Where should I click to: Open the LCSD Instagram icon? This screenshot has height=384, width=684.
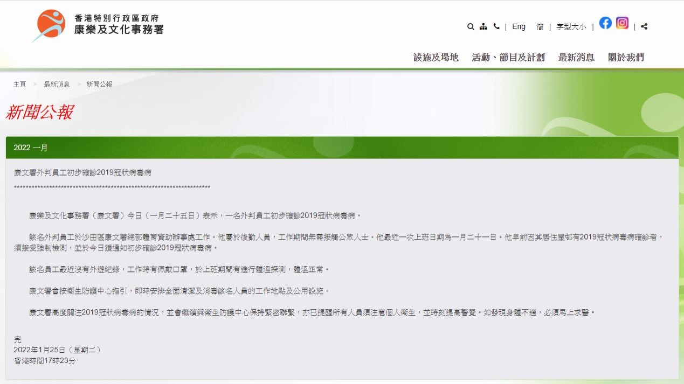tap(622, 23)
